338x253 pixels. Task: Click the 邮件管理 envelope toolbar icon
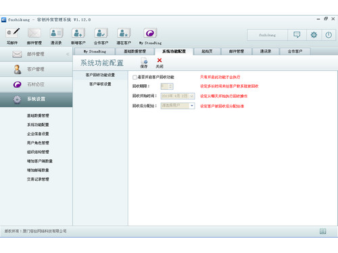click(x=34, y=36)
